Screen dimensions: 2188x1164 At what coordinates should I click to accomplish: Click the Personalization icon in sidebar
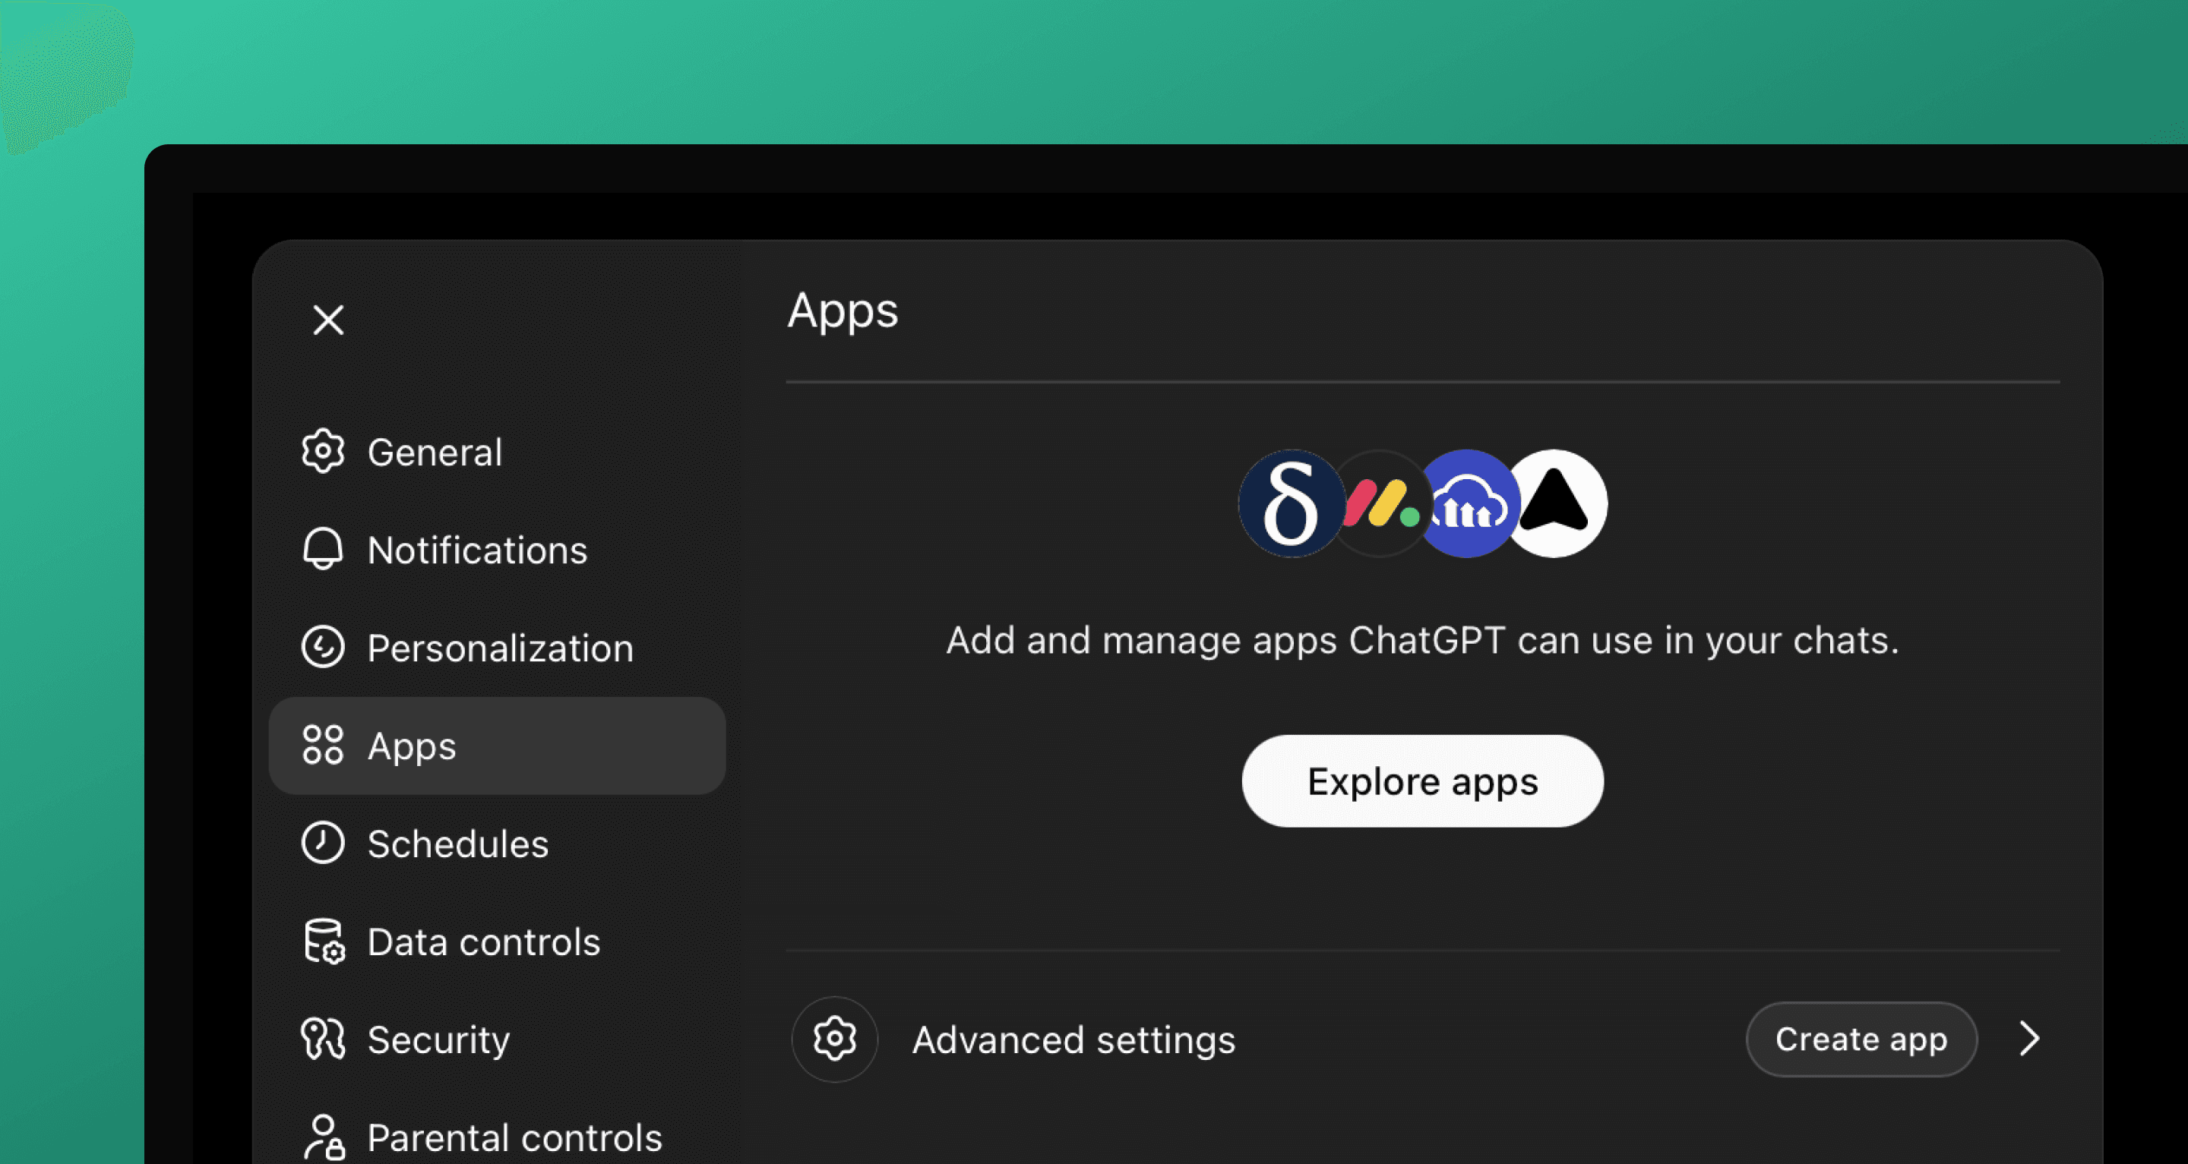coord(323,647)
